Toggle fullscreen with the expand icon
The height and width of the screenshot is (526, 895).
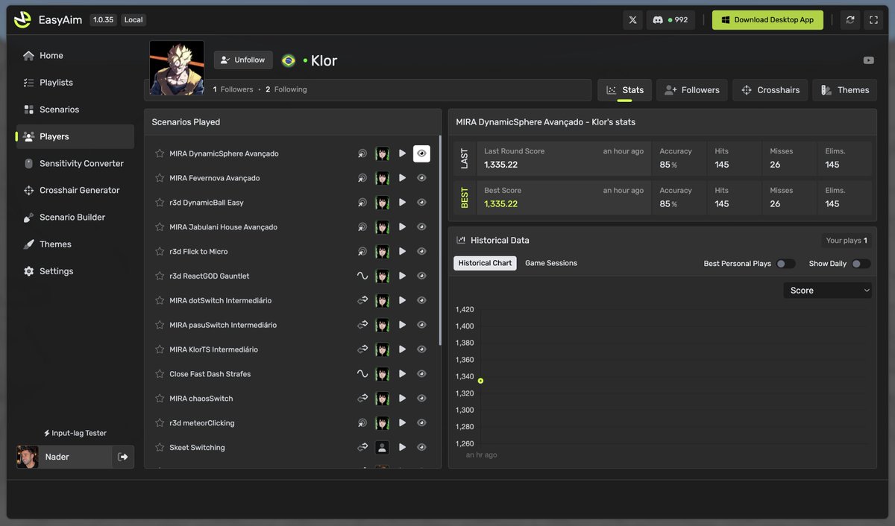(873, 20)
